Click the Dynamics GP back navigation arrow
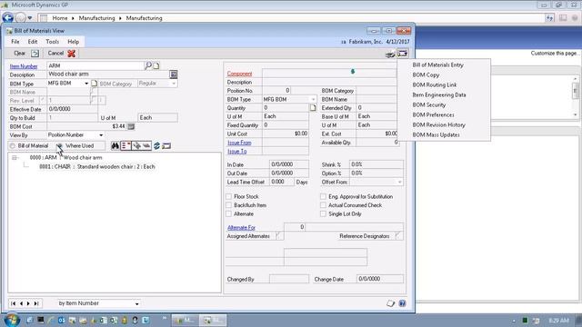The width and height of the screenshot is (582, 327). click(8, 17)
